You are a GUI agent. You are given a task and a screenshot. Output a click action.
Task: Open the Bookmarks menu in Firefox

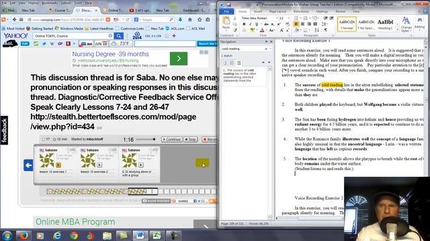(x=50, y=3)
